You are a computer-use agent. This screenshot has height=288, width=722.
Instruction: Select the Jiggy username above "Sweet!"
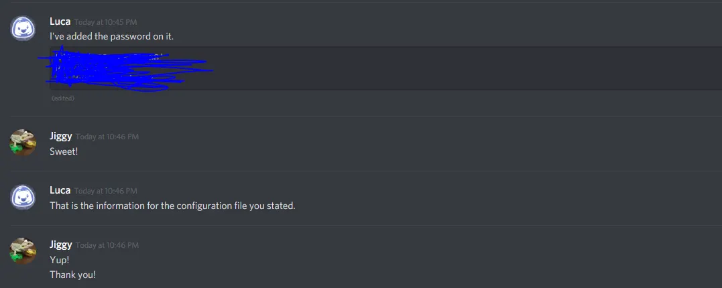point(61,136)
